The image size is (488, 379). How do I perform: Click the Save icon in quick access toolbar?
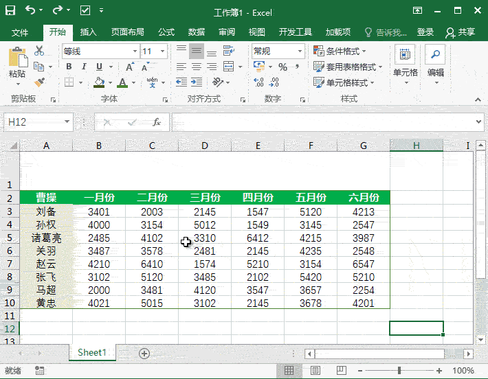(10, 10)
